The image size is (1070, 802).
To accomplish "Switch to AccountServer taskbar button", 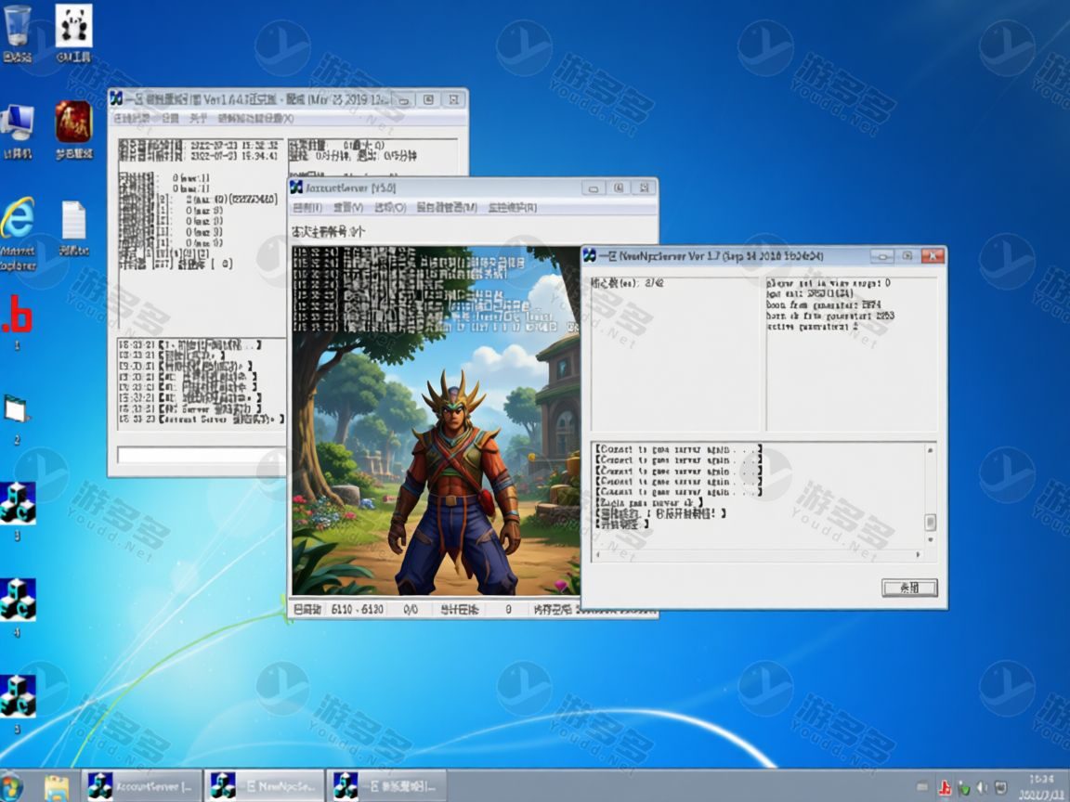I will coord(142,786).
